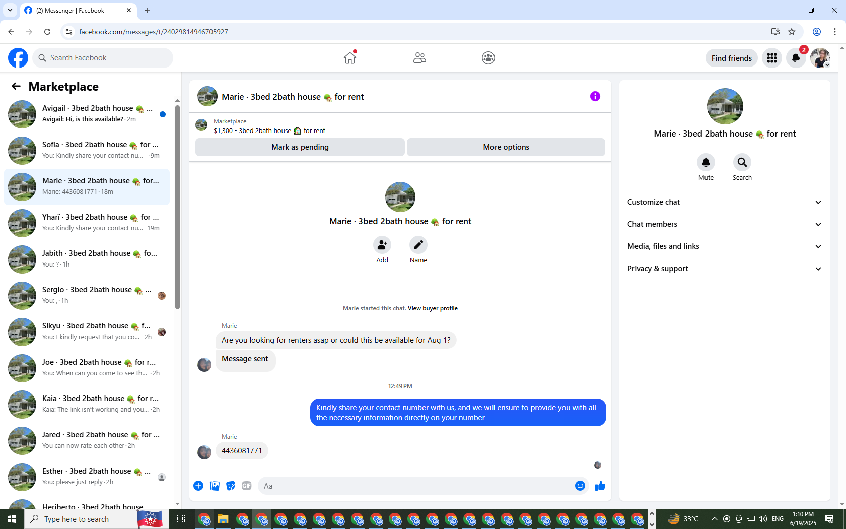Click Find friends button
The height and width of the screenshot is (529, 846).
[731, 58]
